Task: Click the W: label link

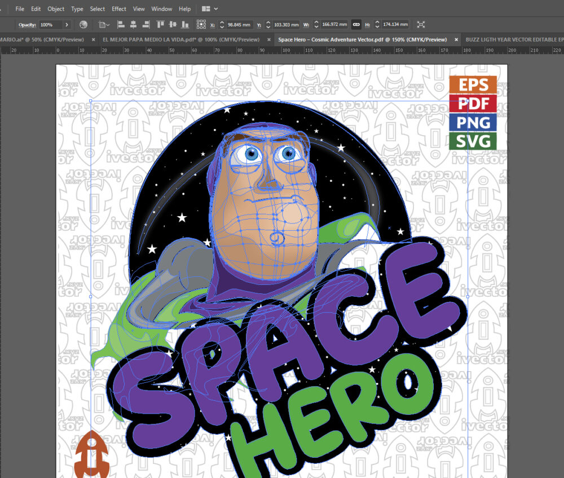Action: [306, 25]
